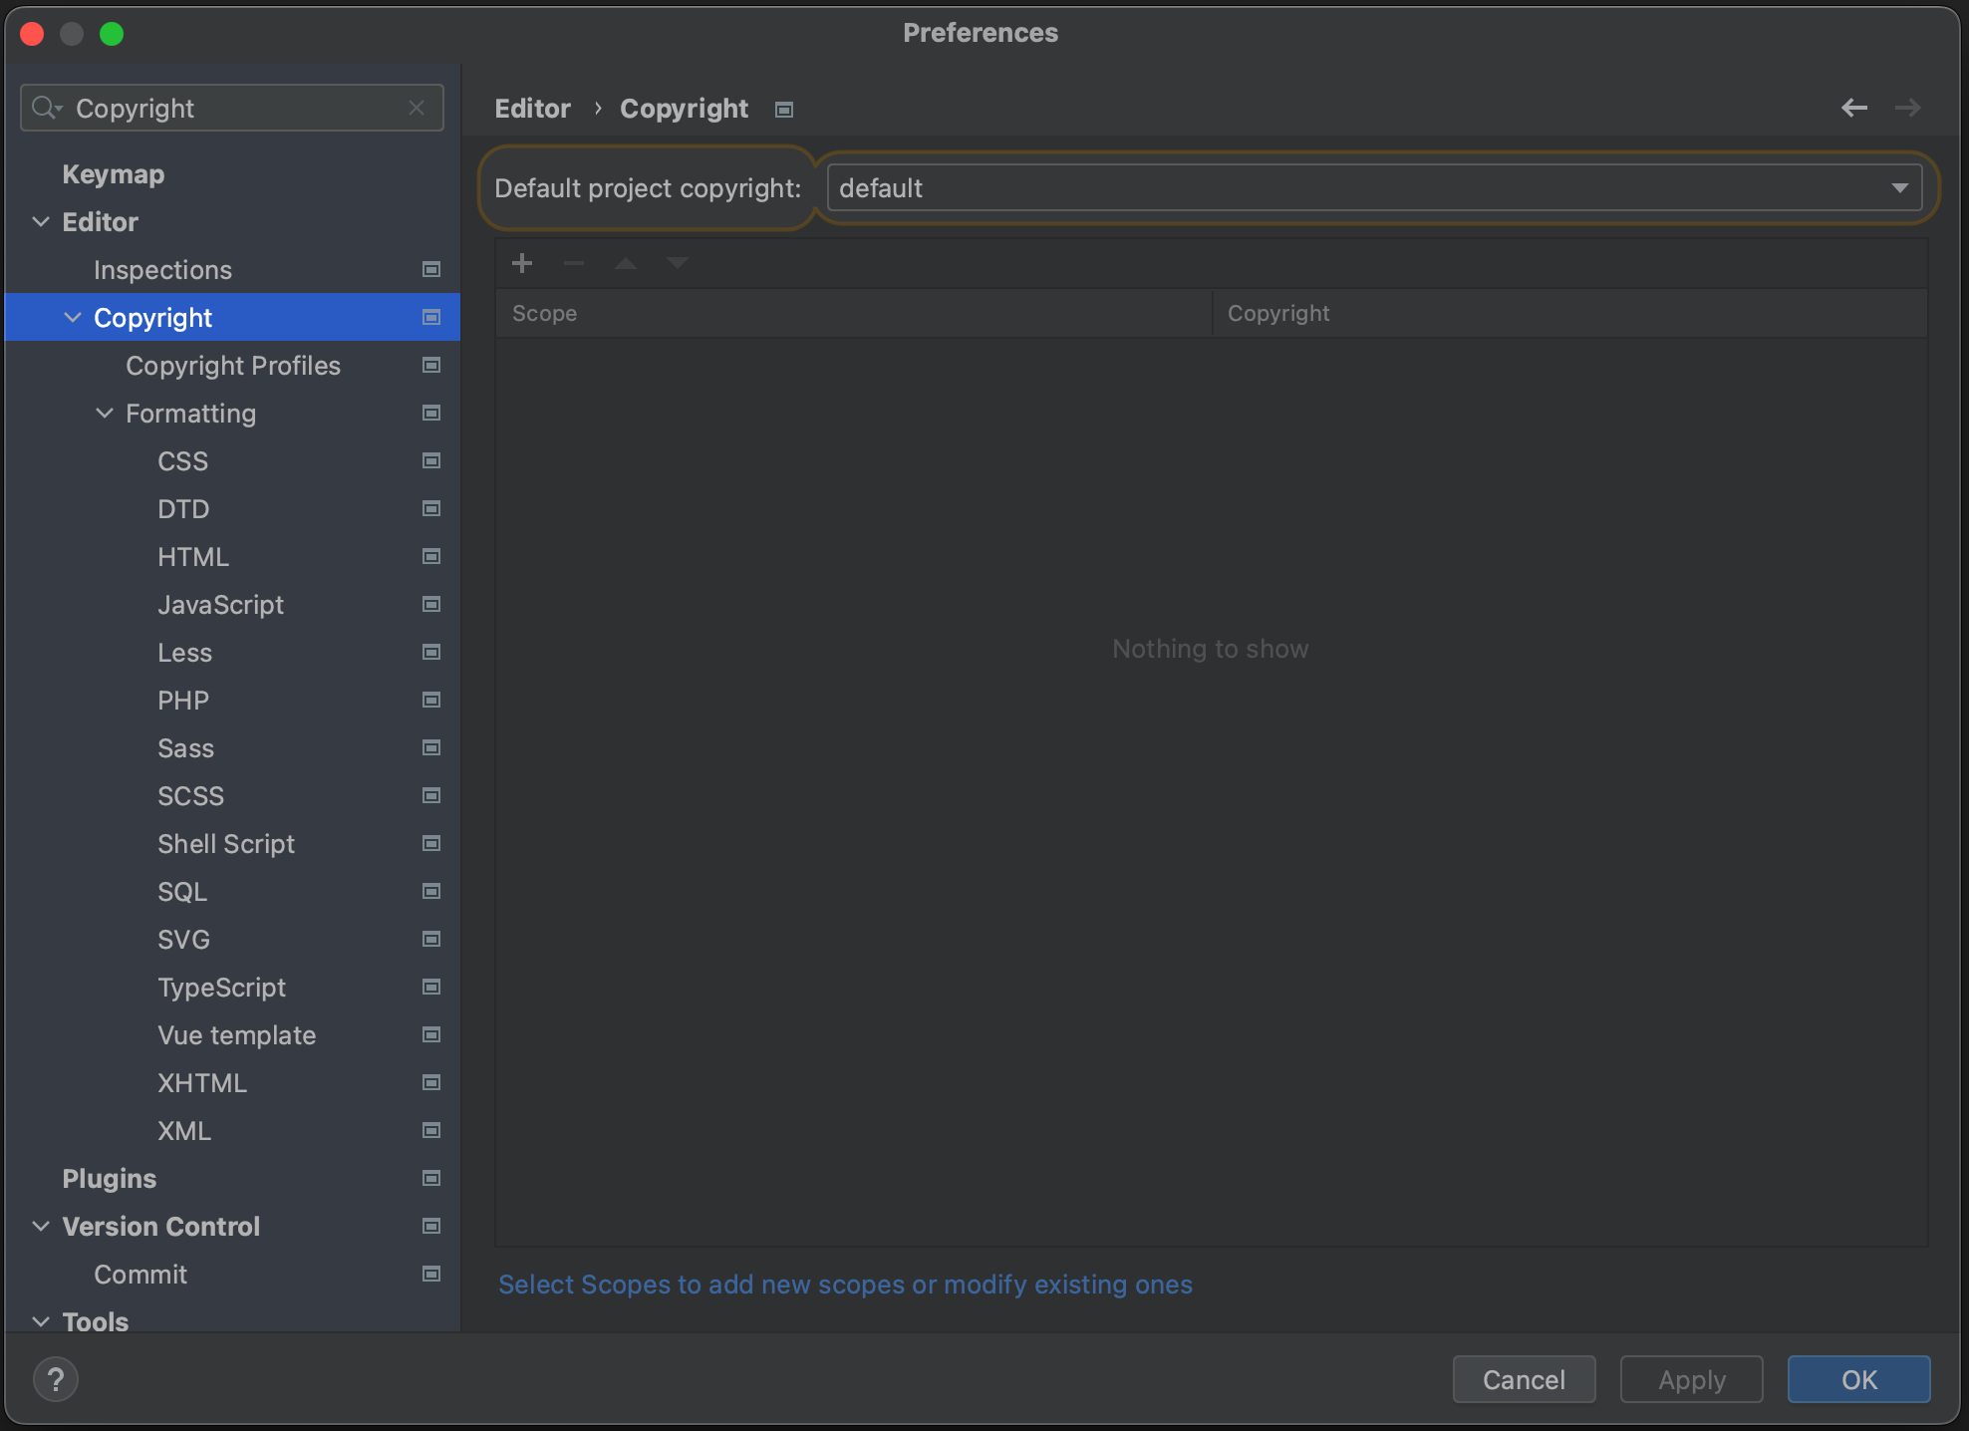Click the Editor breadcrumb
Screen dimensions: 1969x1431
tap(533, 109)
